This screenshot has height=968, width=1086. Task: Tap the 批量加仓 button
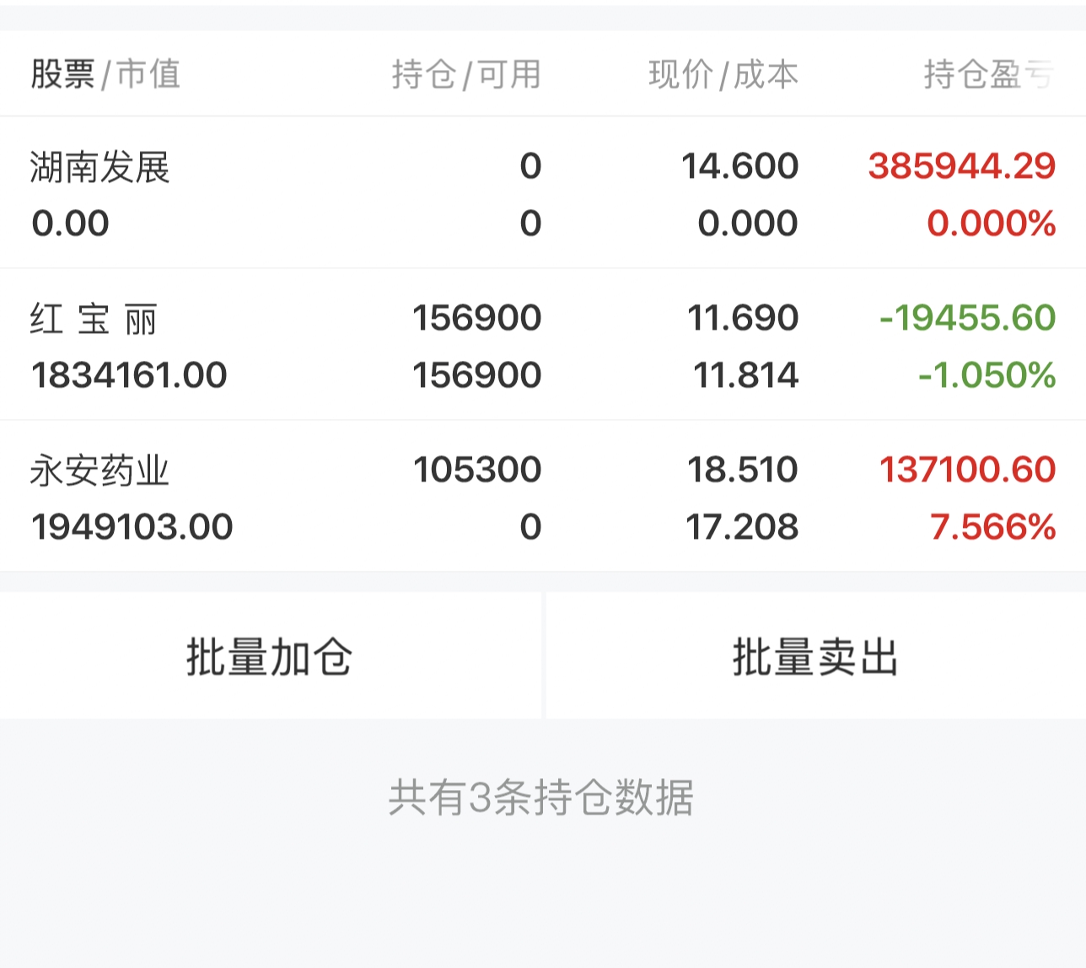[x=270, y=656]
